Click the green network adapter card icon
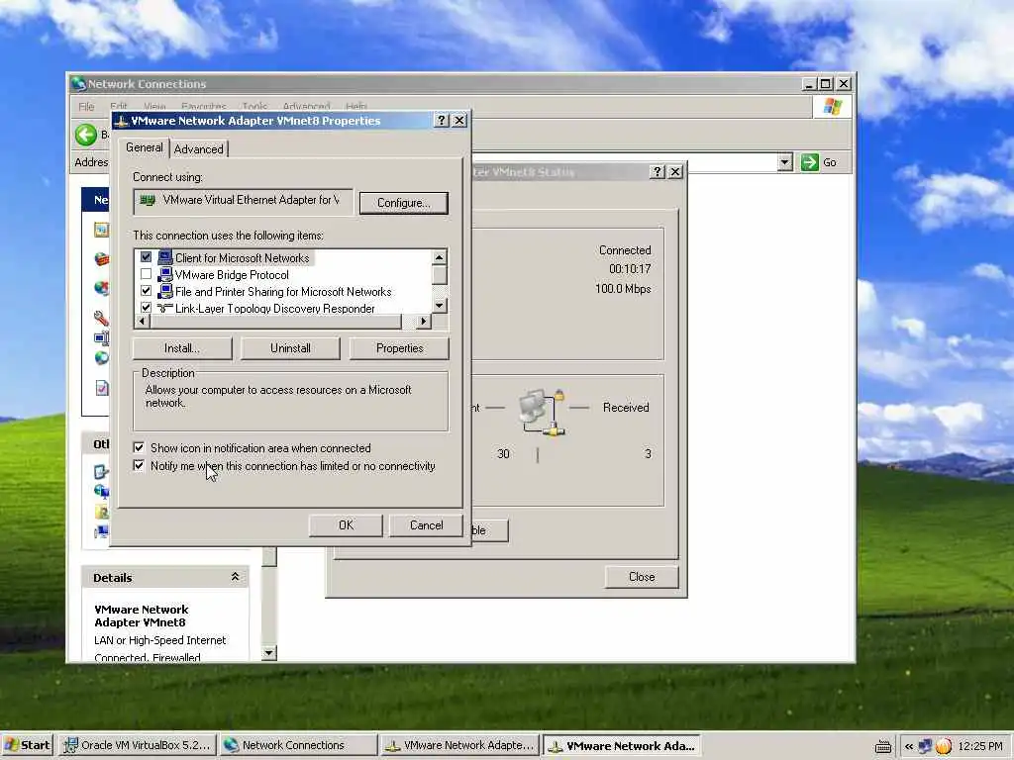The height and width of the screenshot is (760, 1014). (148, 200)
